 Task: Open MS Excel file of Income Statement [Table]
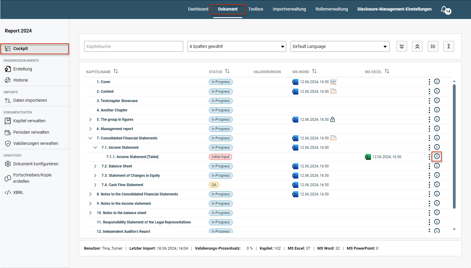[x=368, y=157]
